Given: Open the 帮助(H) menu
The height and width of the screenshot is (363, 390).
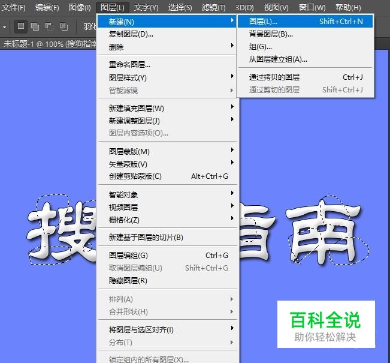Looking at the screenshot, I should coord(348,7).
